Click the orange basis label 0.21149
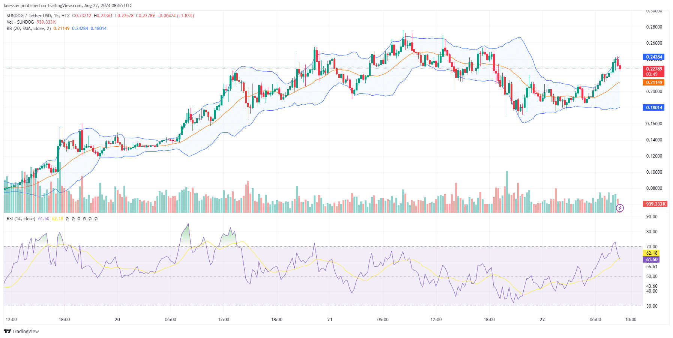The width and height of the screenshot is (673, 338). click(x=654, y=83)
